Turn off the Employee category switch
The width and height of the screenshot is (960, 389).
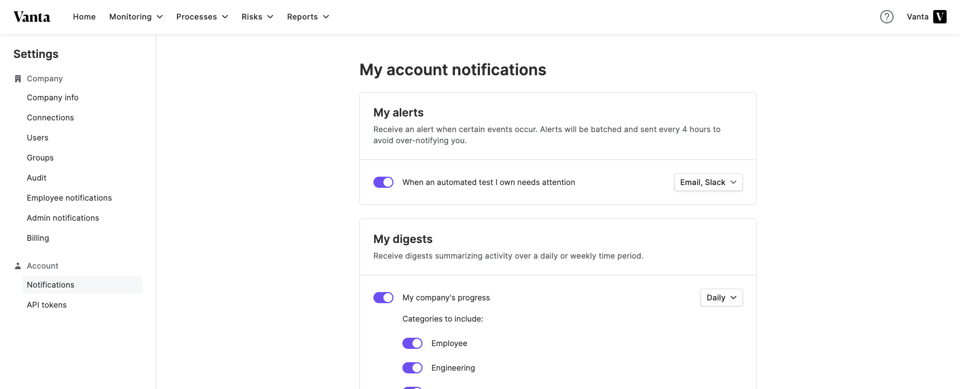tap(412, 343)
